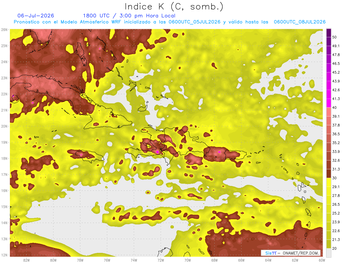
Task: Click the 66W longitude label
Action: point(241,260)
